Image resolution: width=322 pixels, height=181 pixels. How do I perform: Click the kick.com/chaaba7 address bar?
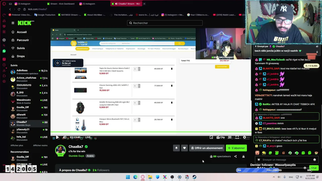pyautogui.click(x=37, y=9)
